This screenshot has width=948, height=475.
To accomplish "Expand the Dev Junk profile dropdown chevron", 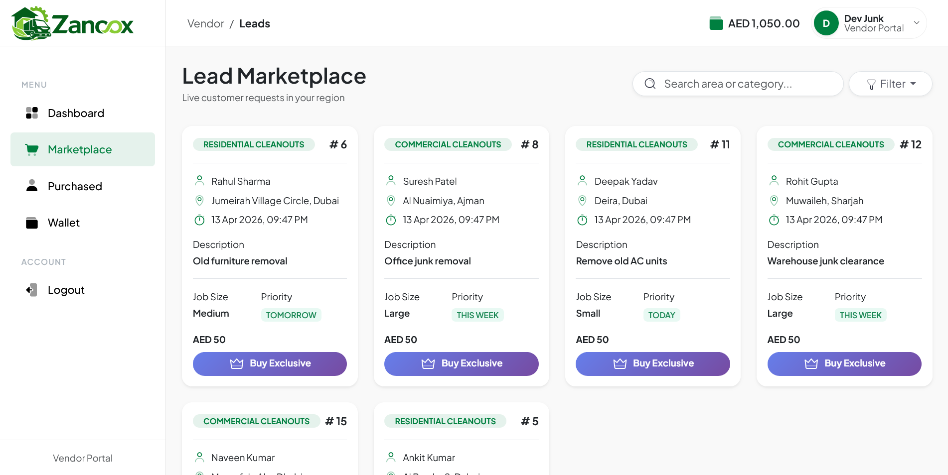I will pyautogui.click(x=916, y=23).
